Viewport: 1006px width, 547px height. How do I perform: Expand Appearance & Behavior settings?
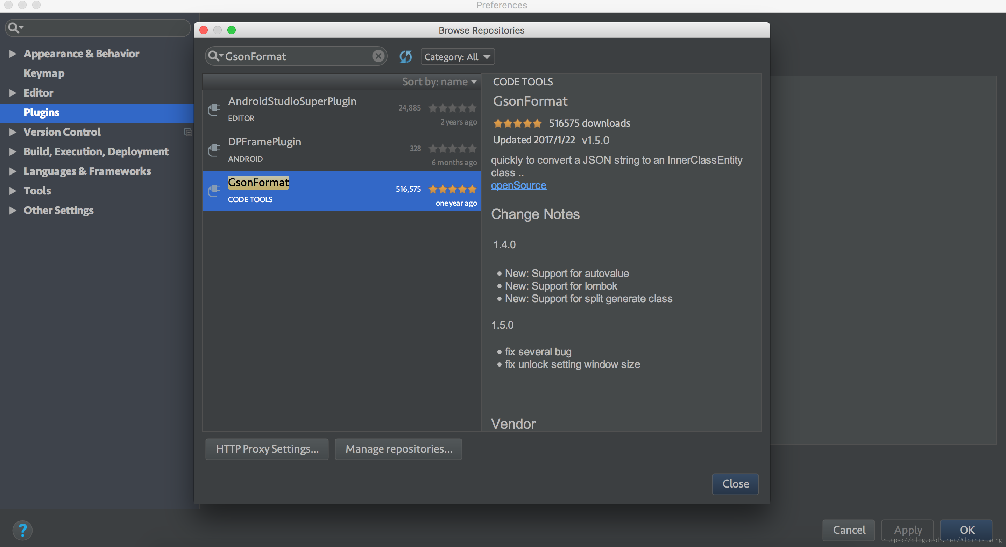pyautogui.click(x=13, y=54)
